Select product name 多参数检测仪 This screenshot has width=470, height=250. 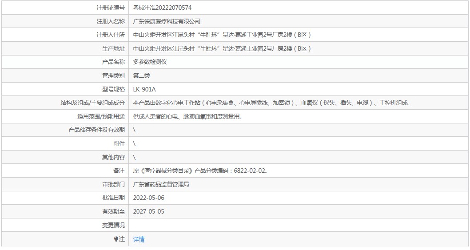(150, 62)
